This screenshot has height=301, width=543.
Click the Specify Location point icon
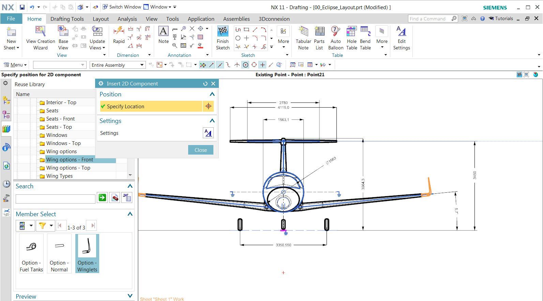point(208,106)
